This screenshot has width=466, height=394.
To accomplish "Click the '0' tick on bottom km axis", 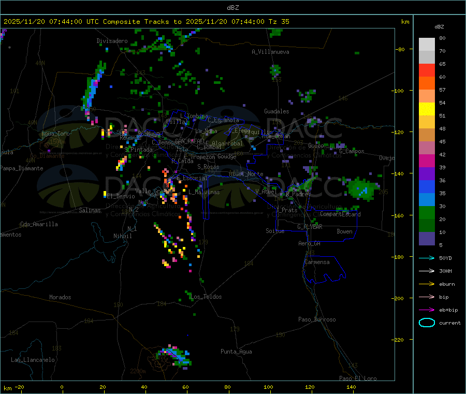I will coord(62,387).
